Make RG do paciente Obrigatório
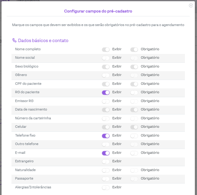 tap(134, 92)
